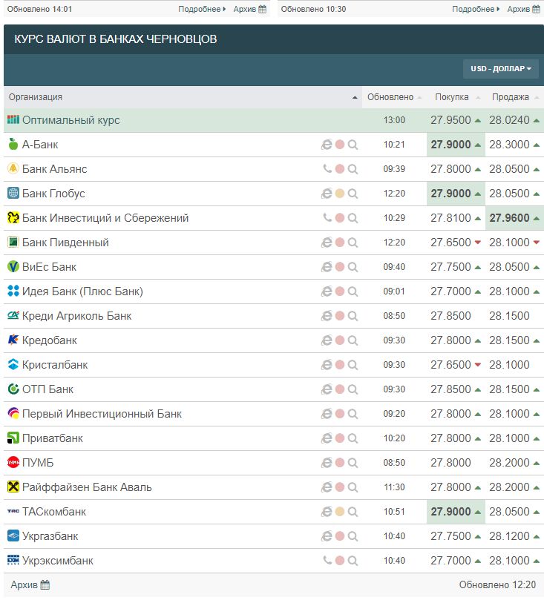The image size is (544, 603).
Task: Click the magnifier icon in the ТАСкомбанк row
Action: tap(353, 512)
